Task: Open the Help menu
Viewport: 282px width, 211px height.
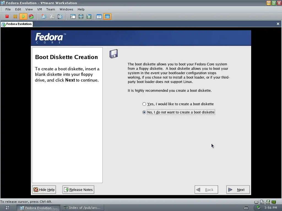Action: [81, 9]
